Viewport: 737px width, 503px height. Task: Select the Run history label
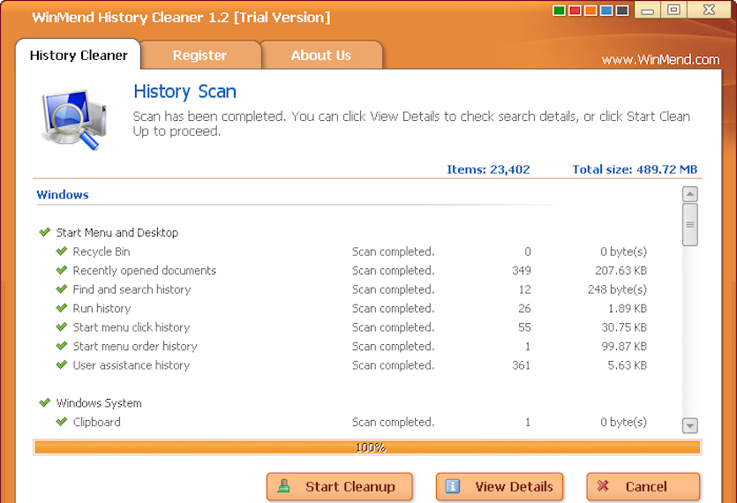(102, 308)
